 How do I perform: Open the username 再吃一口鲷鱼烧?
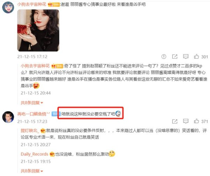pyautogui.click(x=34, y=114)
